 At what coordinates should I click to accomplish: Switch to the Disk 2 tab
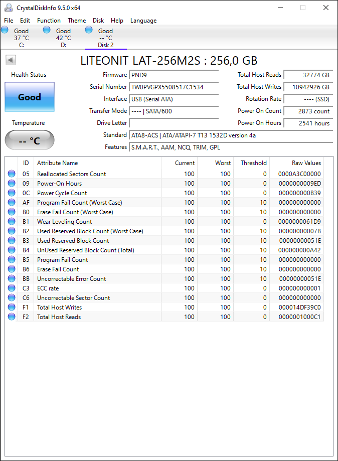click(x=105, y=38)
